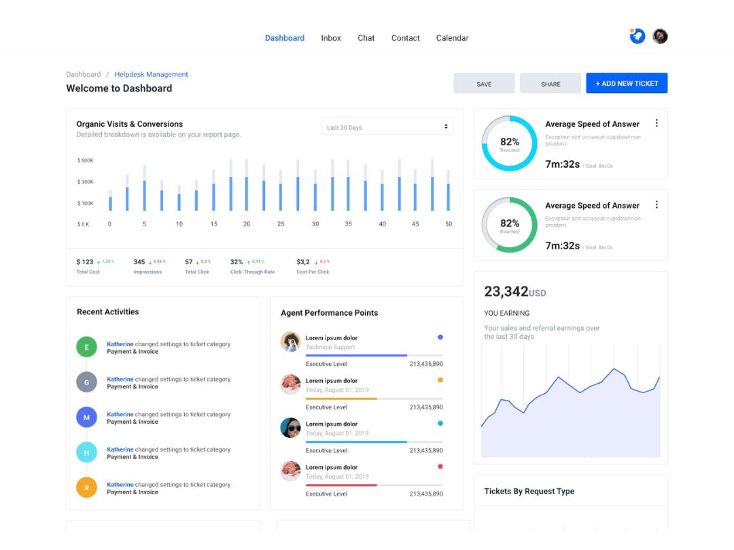Viewport: 734px width, 550px height.
Task: Click the Katherine link next to R avatar
Action: (x=120, y=485)
